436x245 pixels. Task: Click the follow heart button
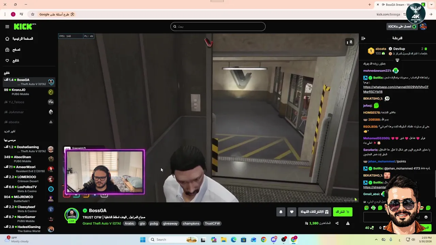click(292, 212)
